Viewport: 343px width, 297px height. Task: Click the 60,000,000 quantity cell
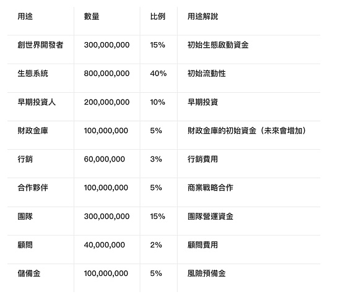click(x=105, y=159)
